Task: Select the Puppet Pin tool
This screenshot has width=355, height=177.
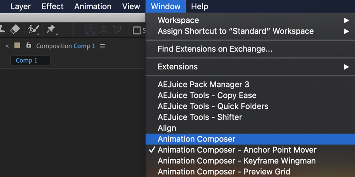Action: 51,30
